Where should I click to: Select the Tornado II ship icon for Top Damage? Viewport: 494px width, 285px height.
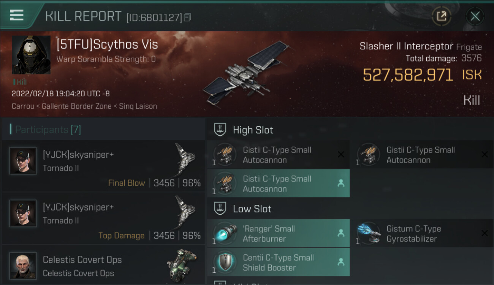tap(185, 212)
